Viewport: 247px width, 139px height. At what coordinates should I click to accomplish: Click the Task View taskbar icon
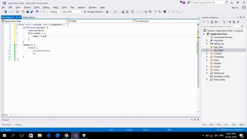[22, 136]
